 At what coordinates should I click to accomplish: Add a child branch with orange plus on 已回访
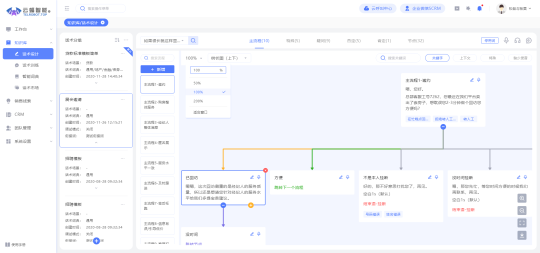click(x=250, y=205)
